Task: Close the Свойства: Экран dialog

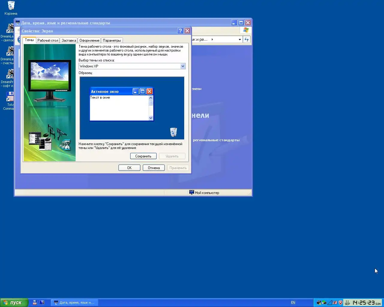Action: pyautogui.click(x=187, y=31)
